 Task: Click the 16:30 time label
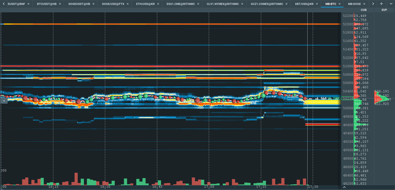pyautogui.click(x=105, y=187)
